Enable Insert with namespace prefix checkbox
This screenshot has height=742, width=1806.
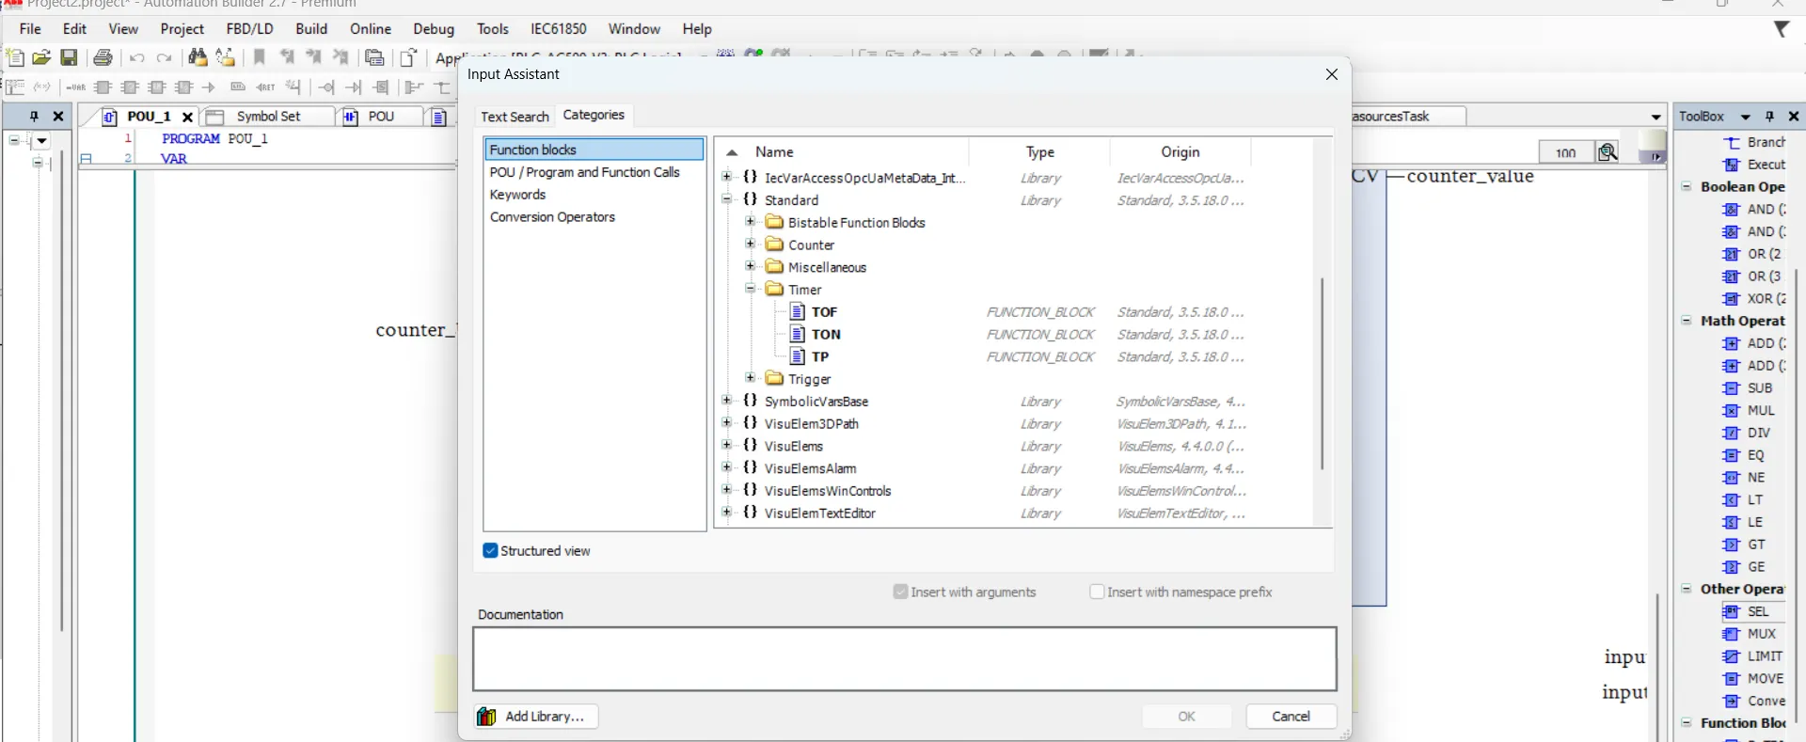click(x=1097, y=592)
